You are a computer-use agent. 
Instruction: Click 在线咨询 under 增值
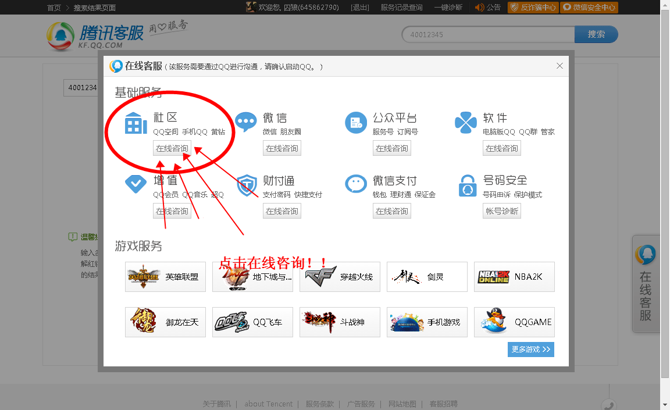pos(172,211)
